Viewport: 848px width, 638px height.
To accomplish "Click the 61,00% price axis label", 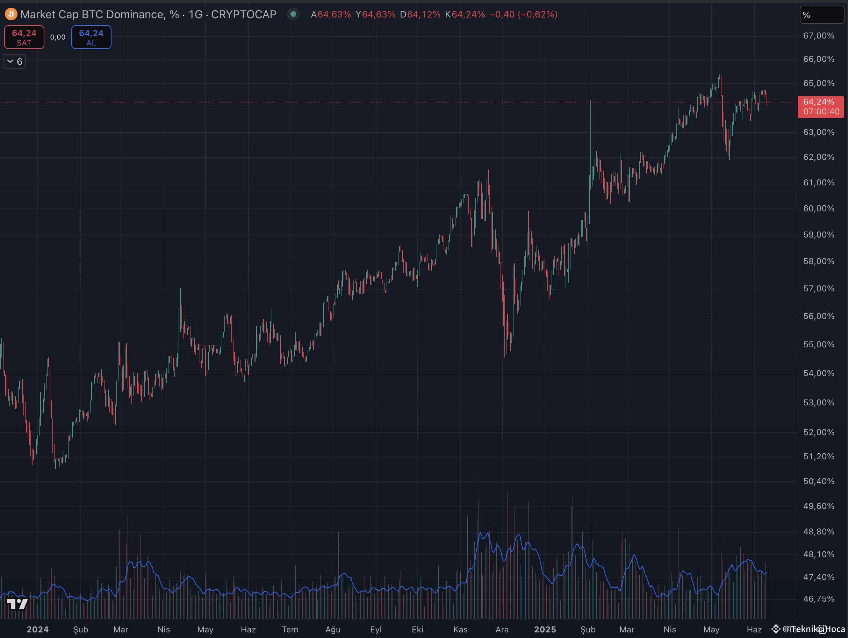I will pyautogui.click(x=819, y=183).
